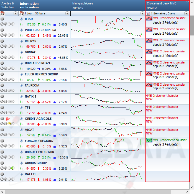Click ILIAD mini chart
Viewport: 194px width, 194px height.
click(107, 21)
